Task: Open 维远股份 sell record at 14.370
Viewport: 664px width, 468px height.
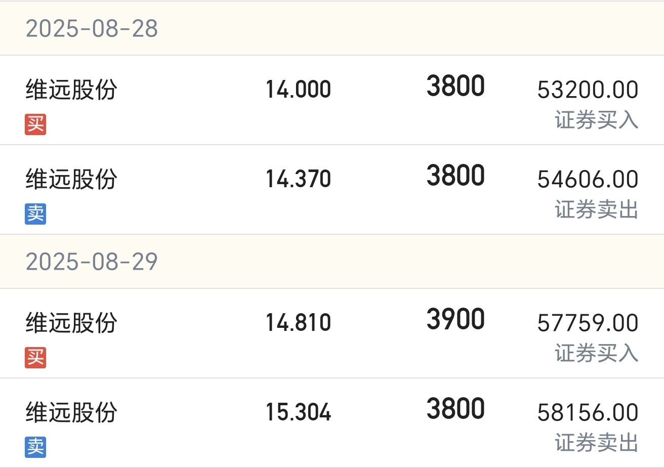Action: (x=332, y=190)
